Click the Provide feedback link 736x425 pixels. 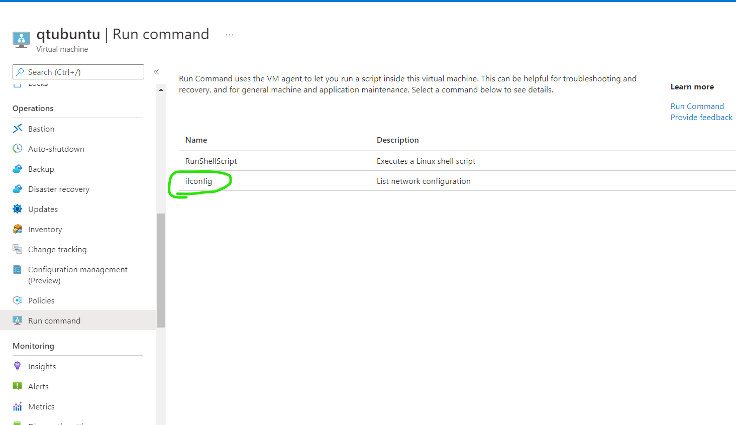tap(701, 117)
